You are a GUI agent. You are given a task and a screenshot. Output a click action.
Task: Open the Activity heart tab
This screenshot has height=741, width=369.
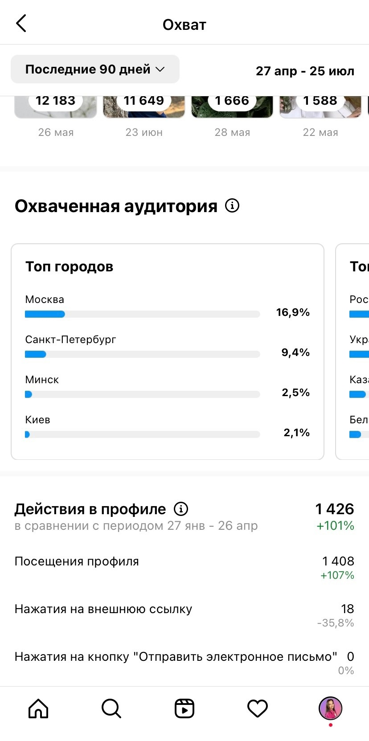coord(258,708)
